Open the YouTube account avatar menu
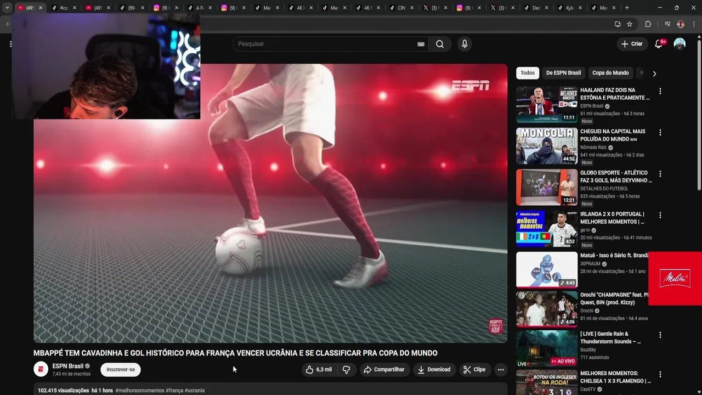 [x=680, y=44]
